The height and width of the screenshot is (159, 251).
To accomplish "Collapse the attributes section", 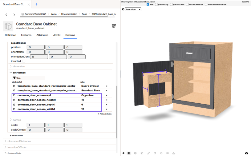I will click(11, 73).
